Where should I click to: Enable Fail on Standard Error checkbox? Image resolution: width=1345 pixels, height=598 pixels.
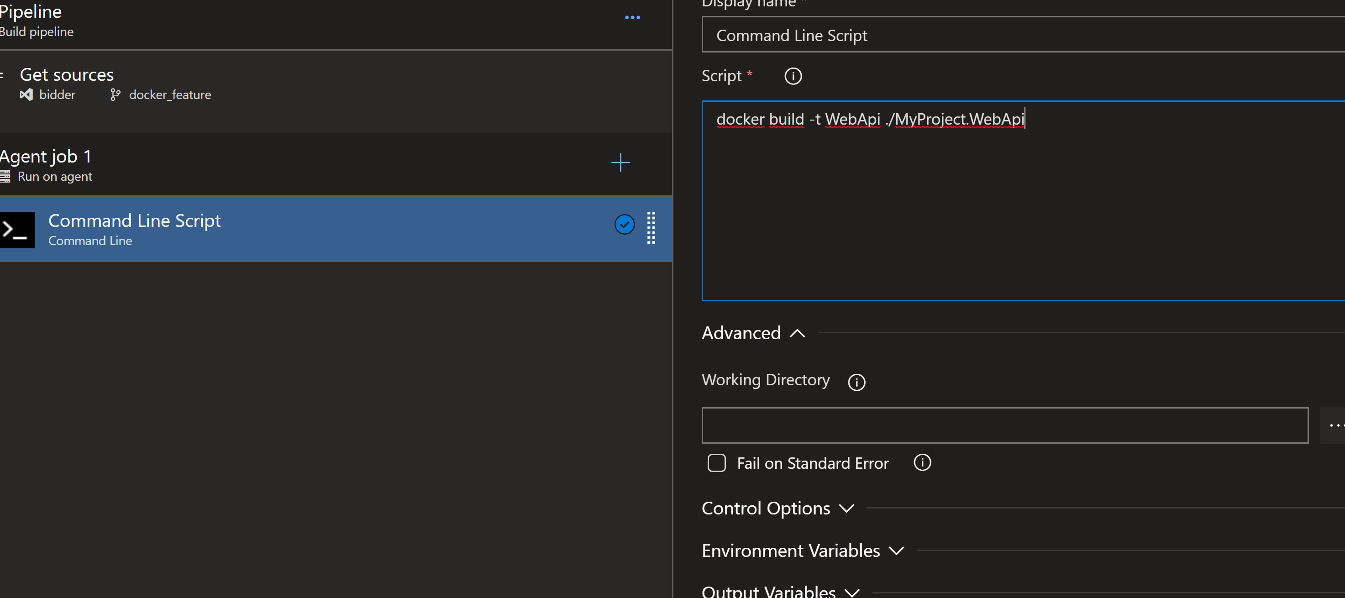click(716, 463)
